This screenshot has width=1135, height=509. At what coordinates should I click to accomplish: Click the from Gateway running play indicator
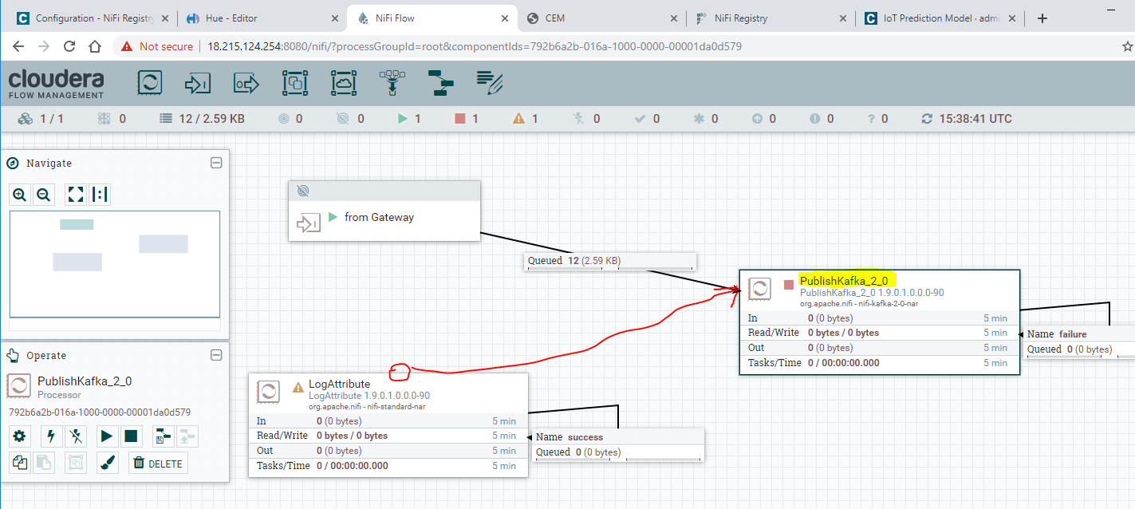coord(333,217)
